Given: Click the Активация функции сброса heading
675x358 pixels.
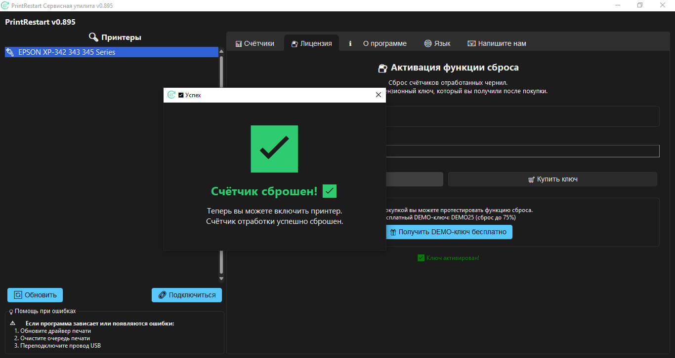Looking at the screenshot, I should click(455, 68).
